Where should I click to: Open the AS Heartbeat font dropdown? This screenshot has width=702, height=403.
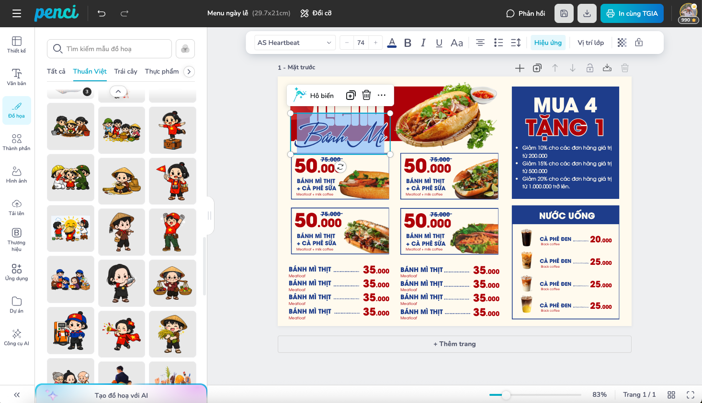pyautogui.click(x=294, y=43)
